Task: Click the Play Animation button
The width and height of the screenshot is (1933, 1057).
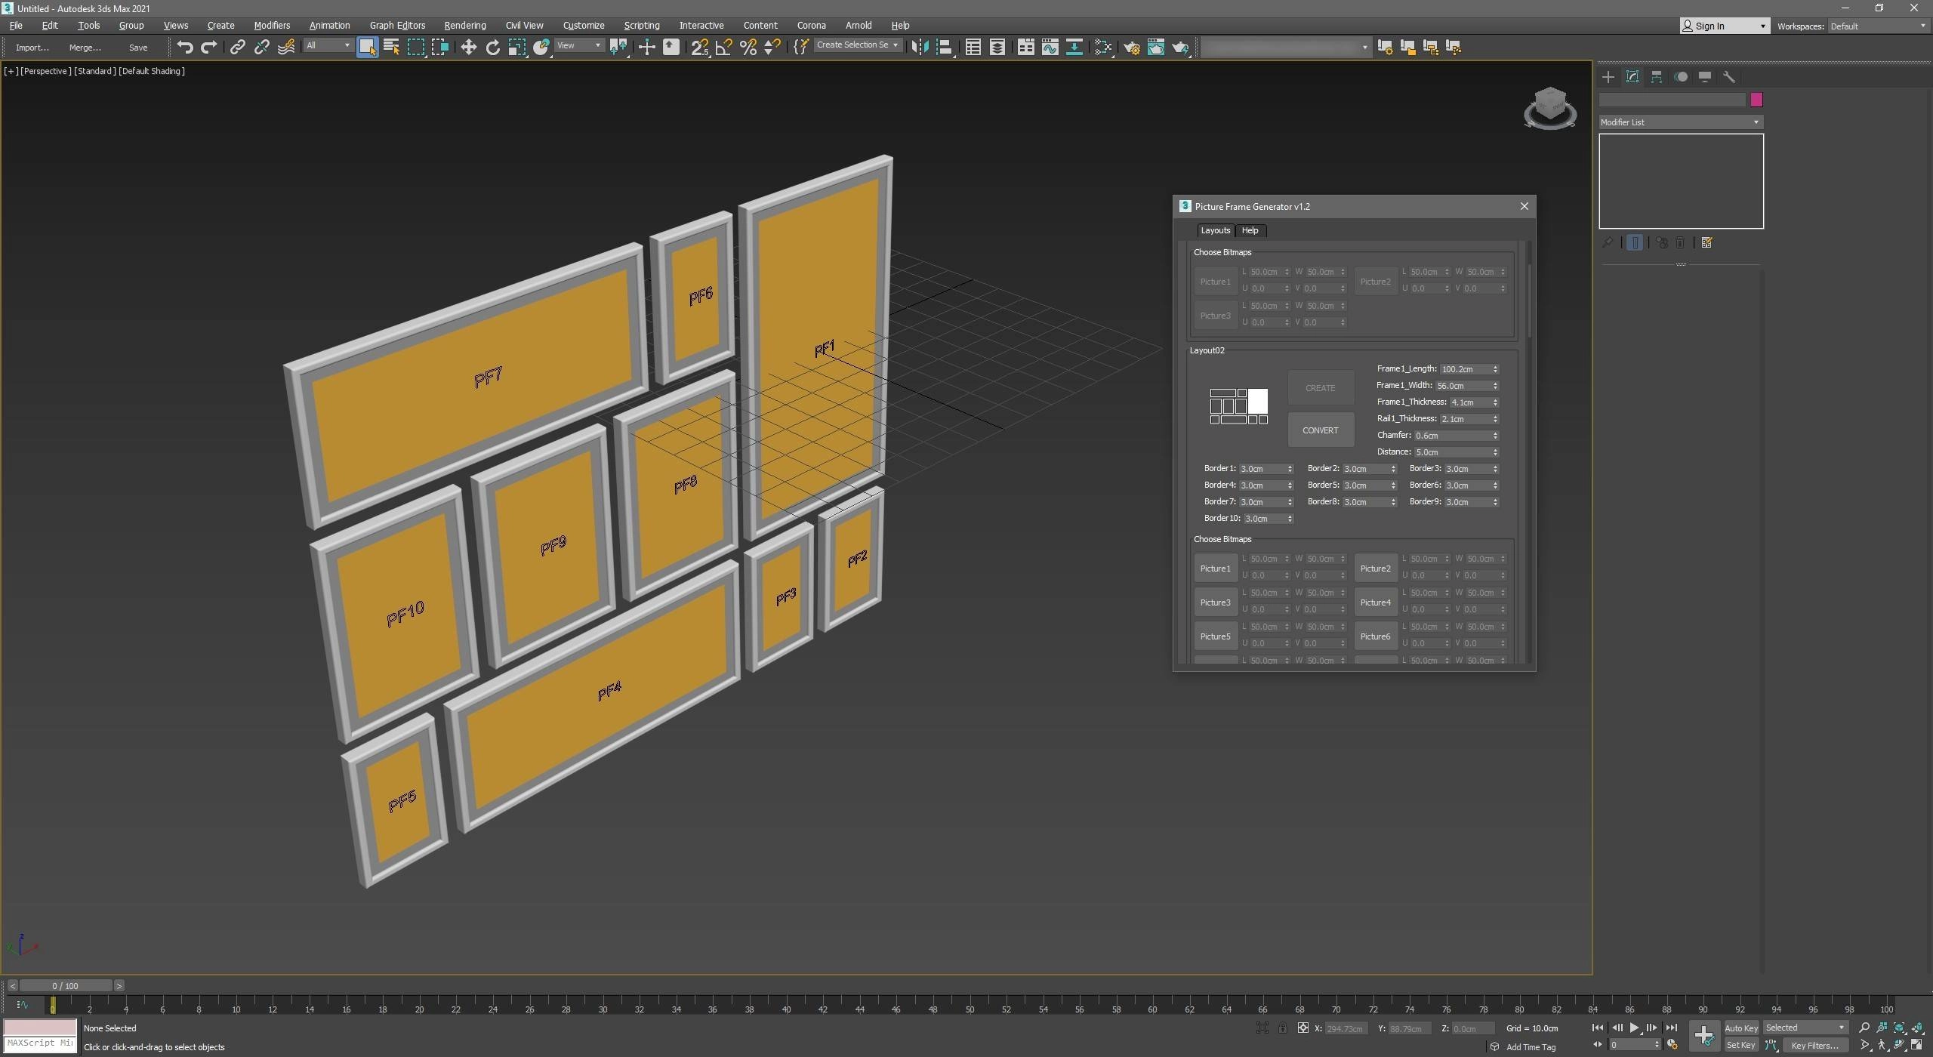Action: 1634,1028
